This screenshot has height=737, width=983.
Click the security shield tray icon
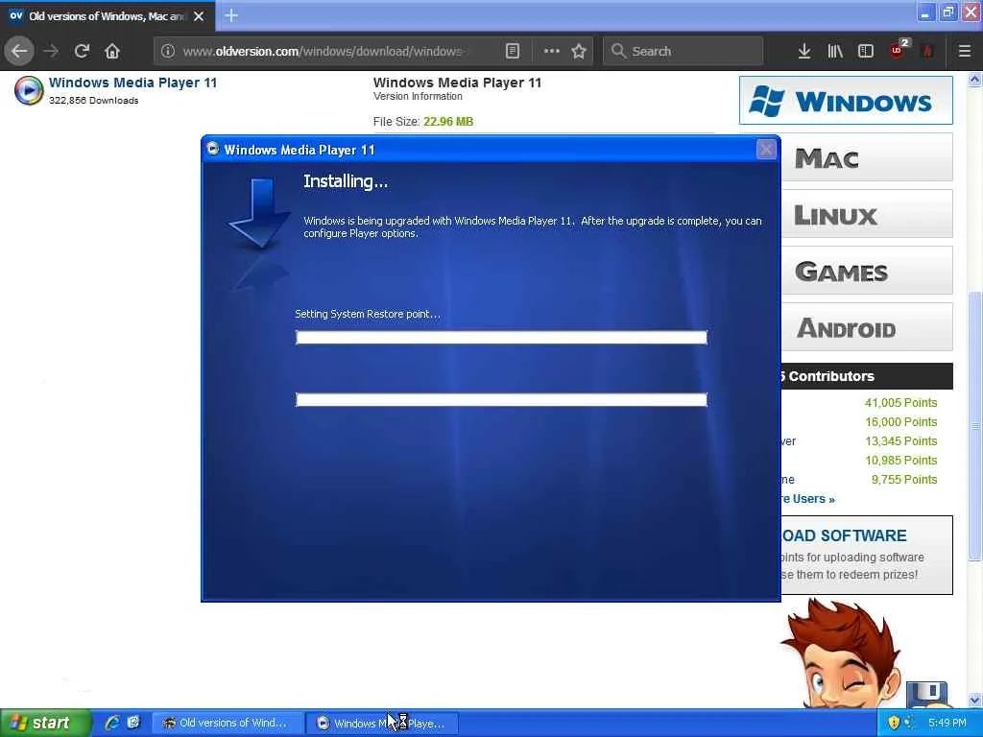(x=894, y=723)
